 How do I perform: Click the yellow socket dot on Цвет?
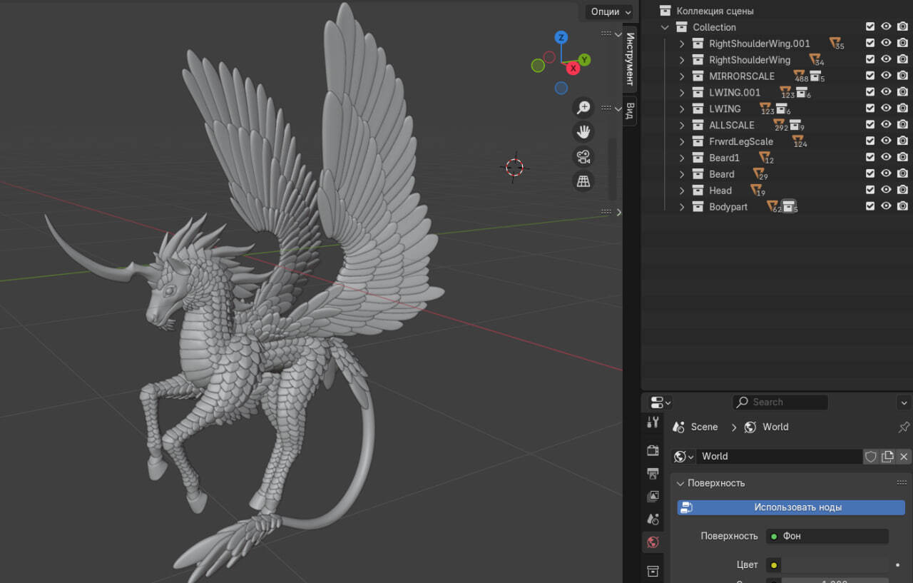[774, 565]
